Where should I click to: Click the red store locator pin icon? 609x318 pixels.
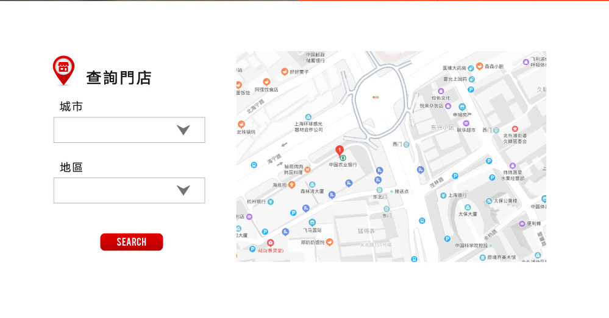tap(63, 69)
